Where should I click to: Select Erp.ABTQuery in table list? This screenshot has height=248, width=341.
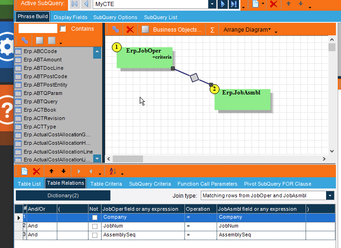click(x=41, y=101)
